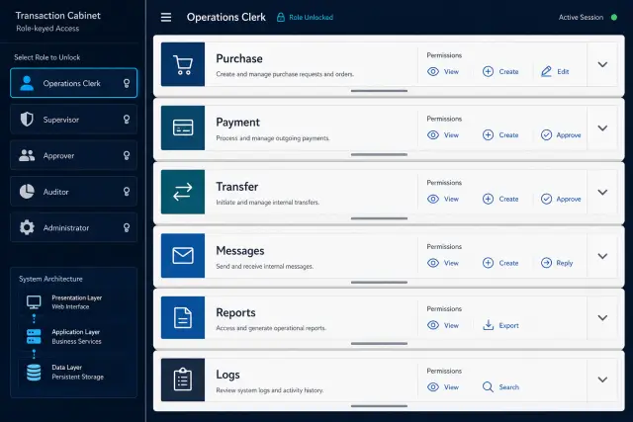Toggle the Reports View eye icon
The image size is (633, 422).
coord(433,325)
